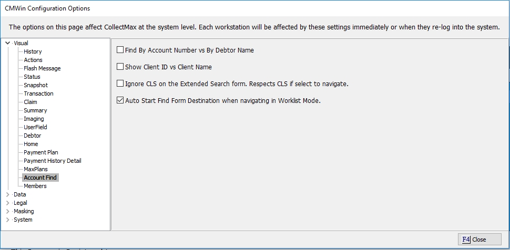Open Imaging configuration page
The image size is (510, 250).
click(x=34, y=119)
